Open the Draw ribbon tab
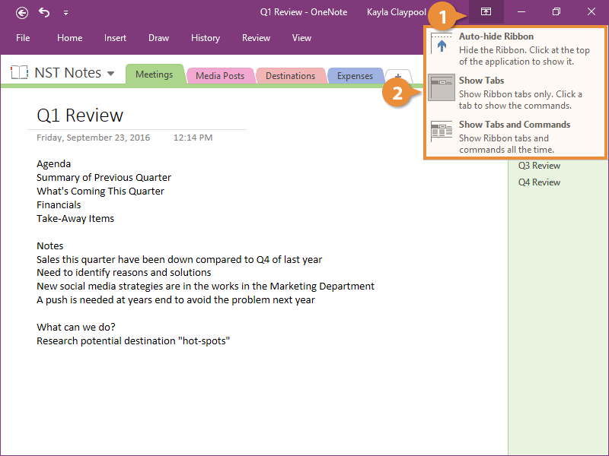 point(158,38)
